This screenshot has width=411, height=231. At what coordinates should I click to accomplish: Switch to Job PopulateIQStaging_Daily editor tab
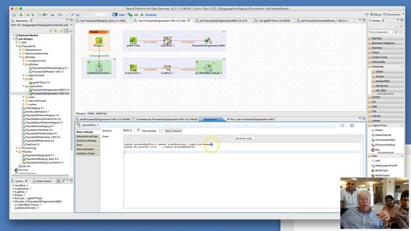pyautogui.click(x=101, y=21)
